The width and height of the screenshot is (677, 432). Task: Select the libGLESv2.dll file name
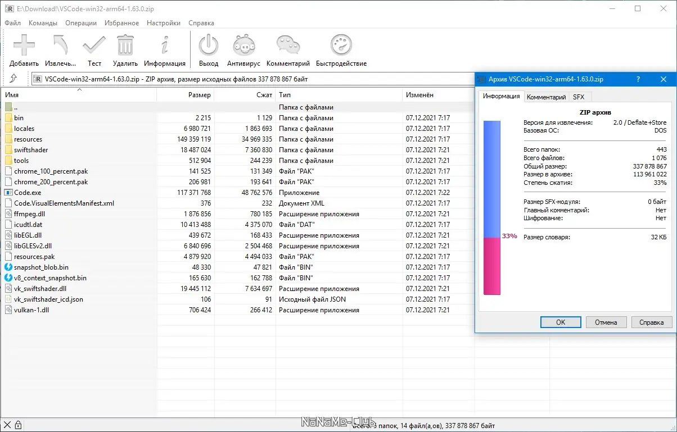[x=33, y=246]
